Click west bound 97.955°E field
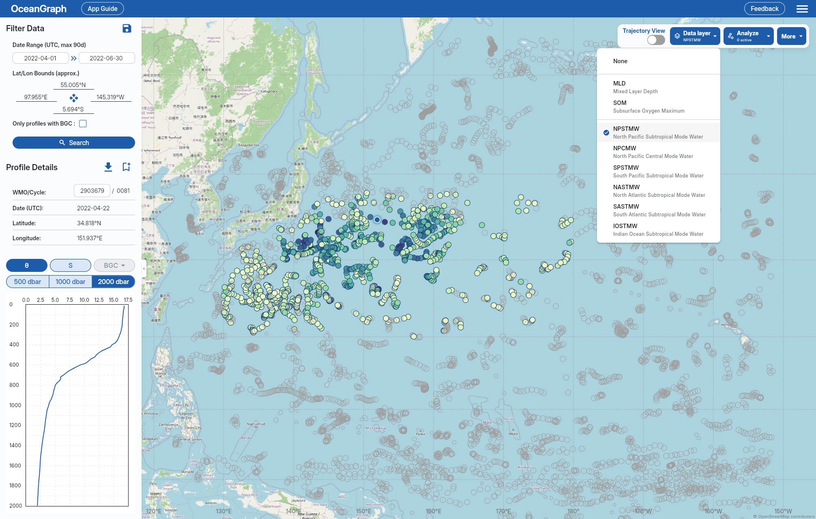 pyautogui.click(x=36, y=97)
